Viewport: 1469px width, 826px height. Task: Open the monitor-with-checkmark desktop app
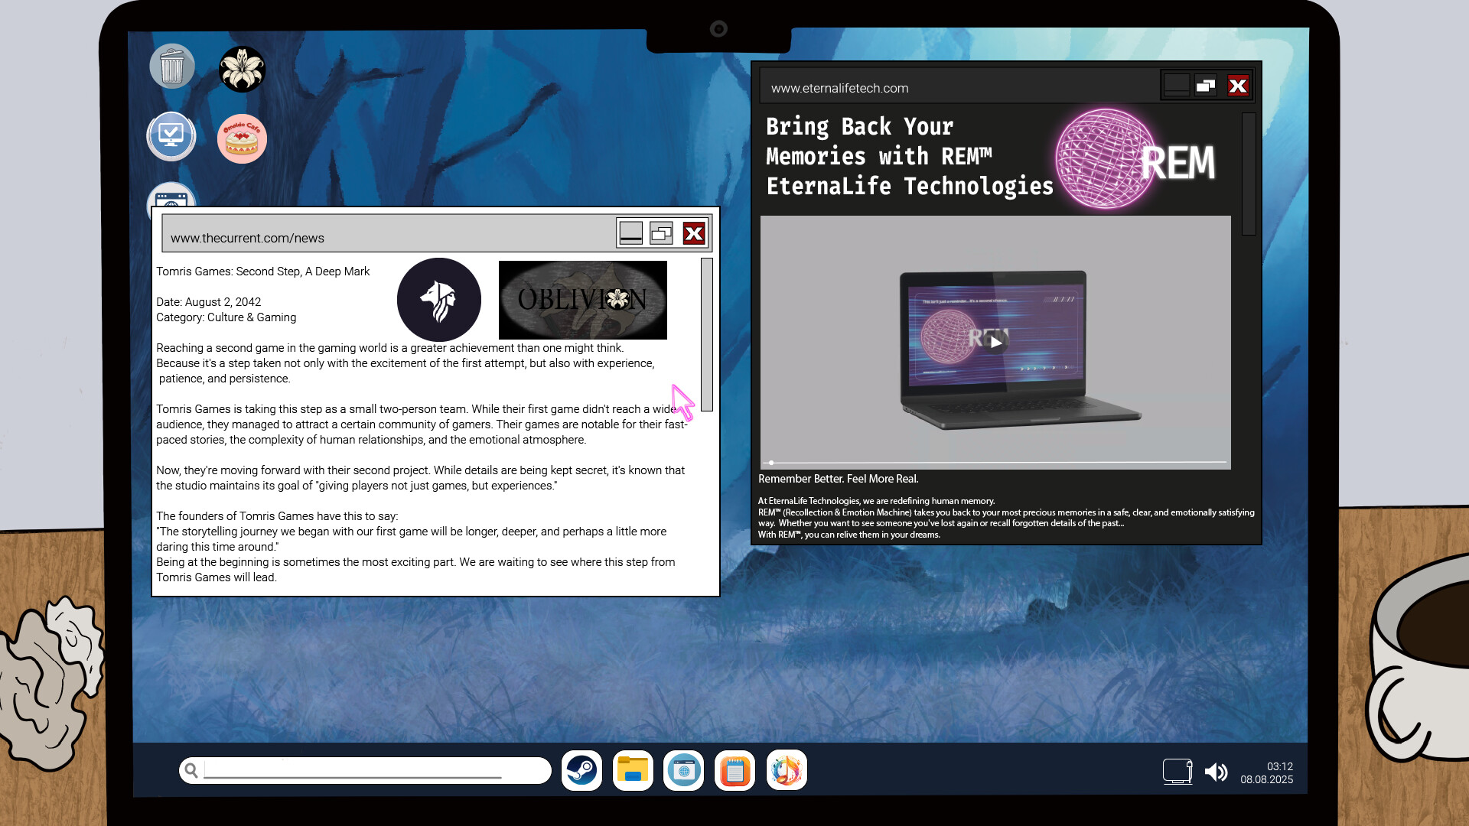(x=171, y=135)
